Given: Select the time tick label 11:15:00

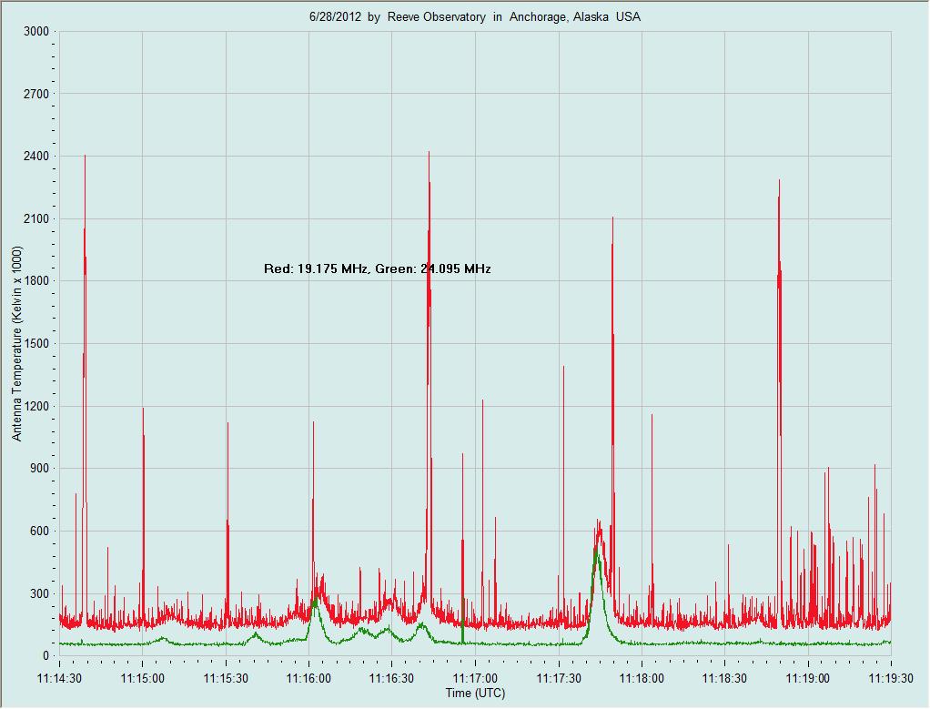Looking at the screenshot, I should tap(142, 678).
